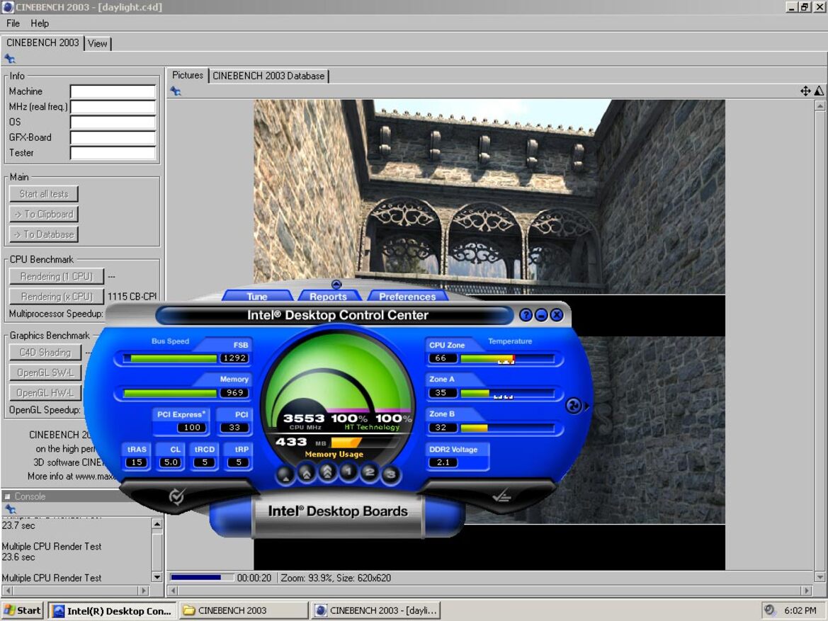Click the CL value 5.0
Screen dimensions: 828x621
coord(171,462)
